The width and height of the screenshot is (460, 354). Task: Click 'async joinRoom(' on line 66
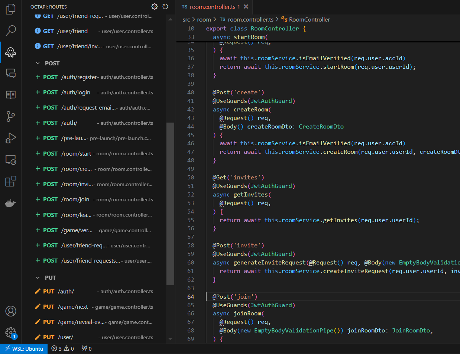pos(239,314)
